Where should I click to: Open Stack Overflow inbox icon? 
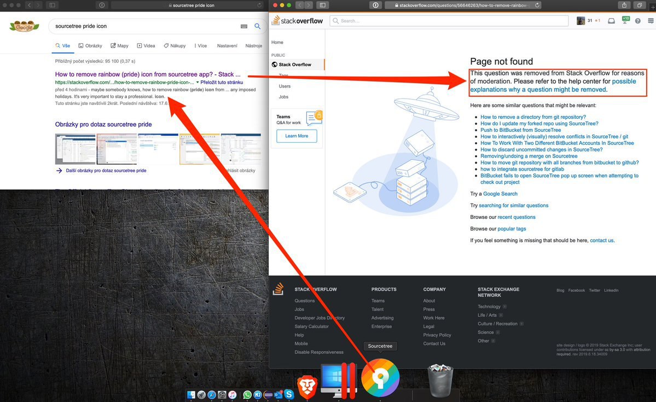click(611, 21)
